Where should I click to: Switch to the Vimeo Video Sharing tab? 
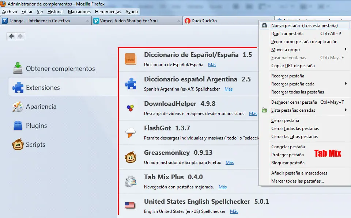(x=137, y=21)
